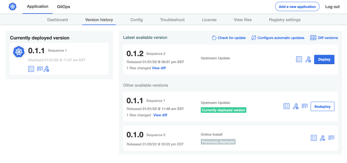Viewport: 347px width, 163px height.
Task: Click Add a new application button
Action: point(297,7)
